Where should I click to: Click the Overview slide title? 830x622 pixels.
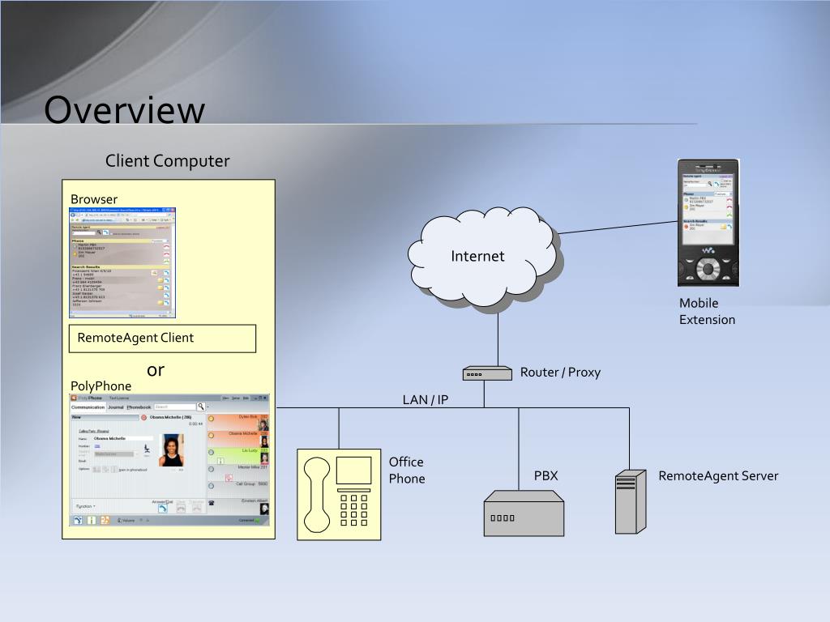point(124,109)
